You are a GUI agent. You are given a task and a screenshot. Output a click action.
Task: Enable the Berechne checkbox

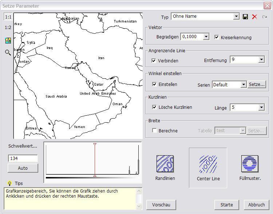pyautogui.click(x=154, y=131)
